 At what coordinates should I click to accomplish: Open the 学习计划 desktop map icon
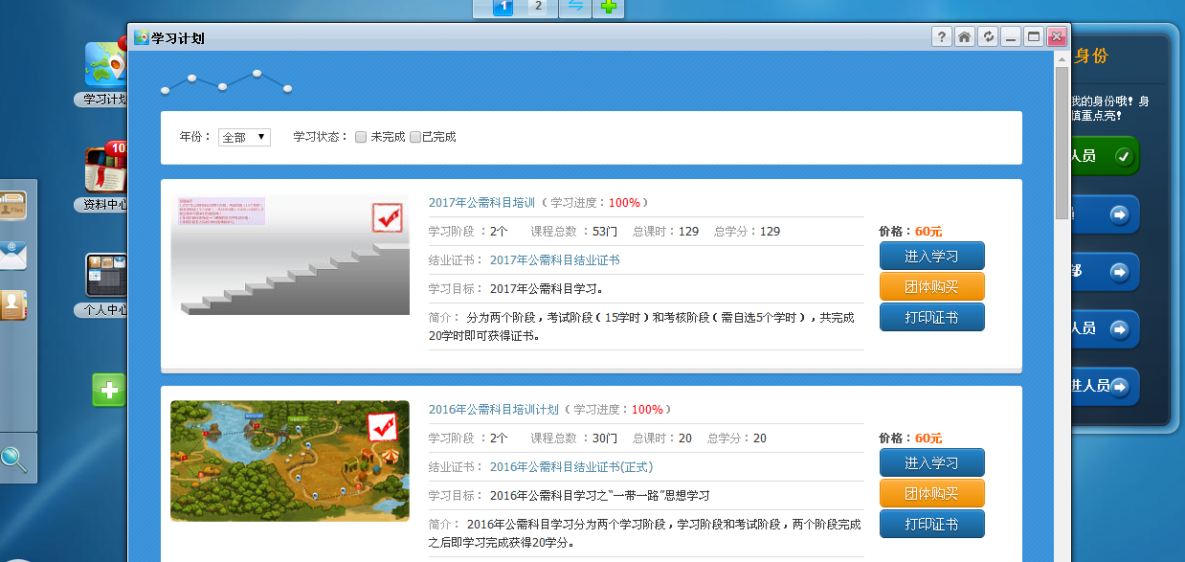105,65
